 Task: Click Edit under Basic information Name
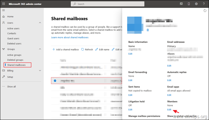tap(130, 54)
